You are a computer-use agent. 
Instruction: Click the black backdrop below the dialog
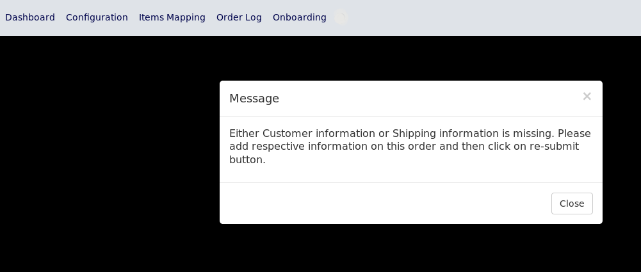[411, 248]
